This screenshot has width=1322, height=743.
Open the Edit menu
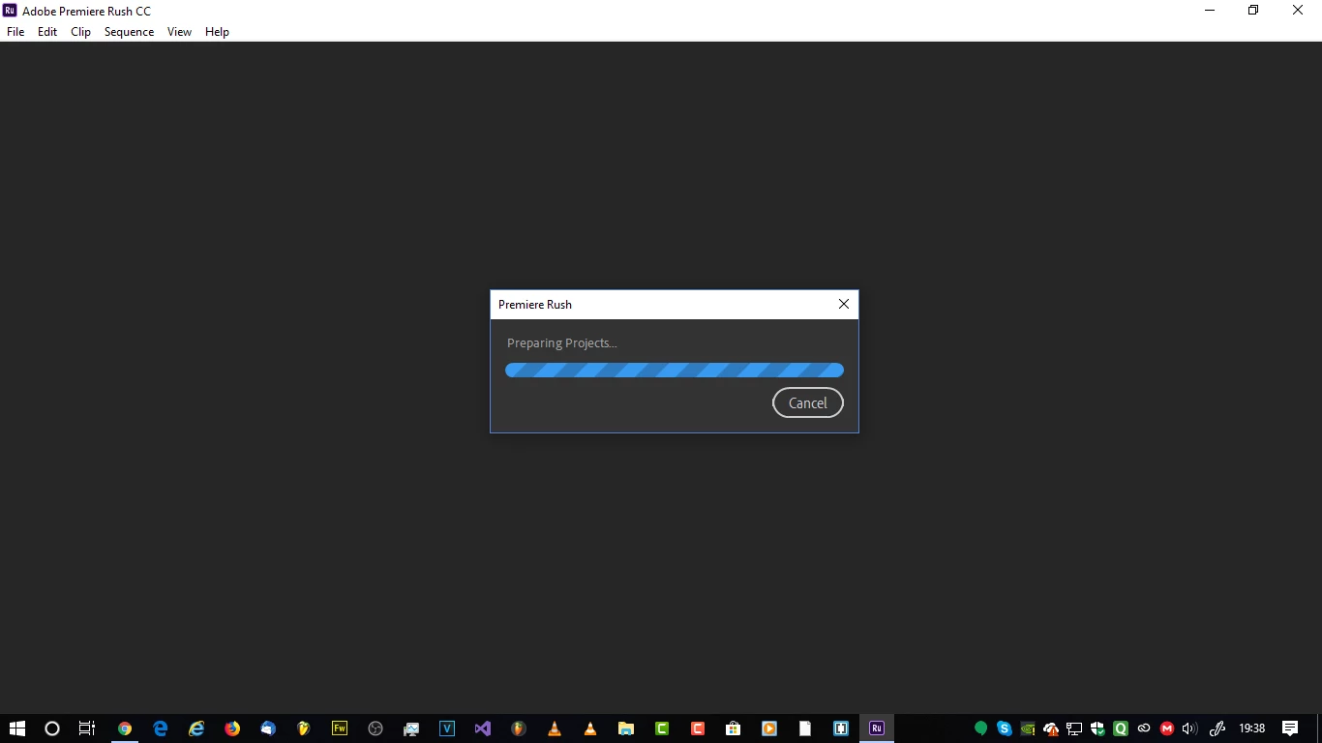(47, 32)
